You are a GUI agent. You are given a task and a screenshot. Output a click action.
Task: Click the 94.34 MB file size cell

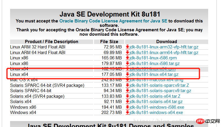(x=113, y=91)
